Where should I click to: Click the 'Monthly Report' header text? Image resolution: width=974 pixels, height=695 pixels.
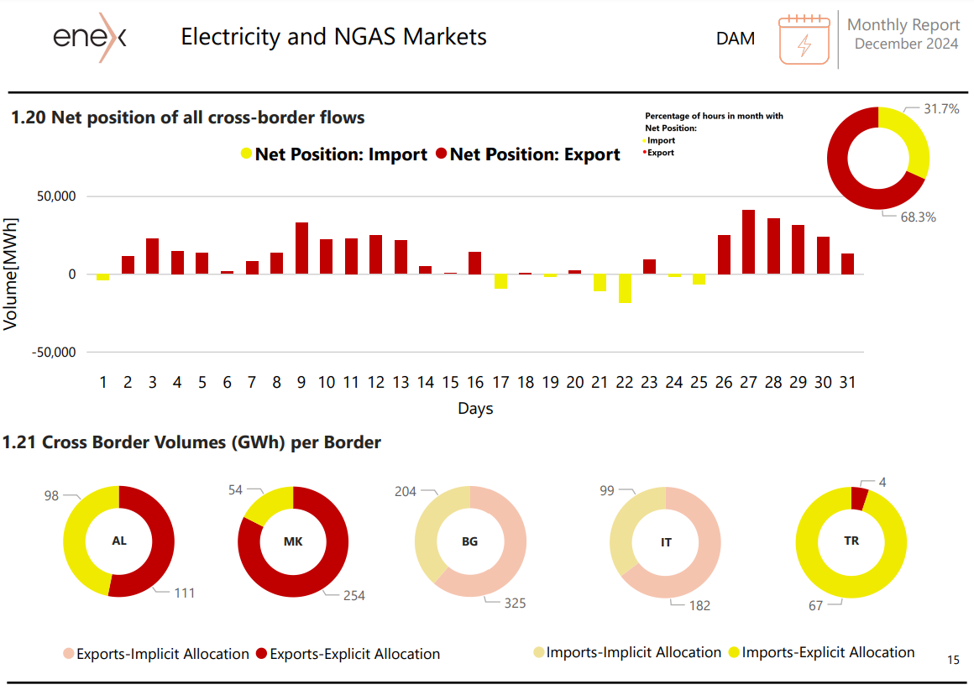coord(903,25)
